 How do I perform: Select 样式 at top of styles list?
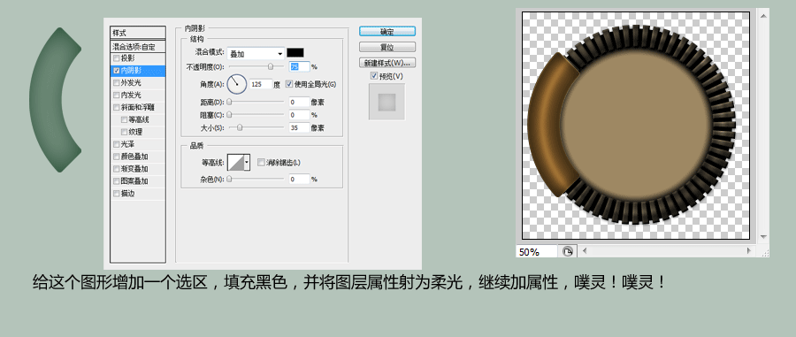pyautogui.click(x=138, y=33)
